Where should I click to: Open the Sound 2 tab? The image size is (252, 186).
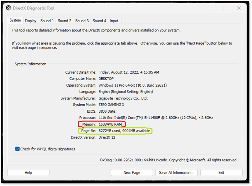[x=65, y=21]
